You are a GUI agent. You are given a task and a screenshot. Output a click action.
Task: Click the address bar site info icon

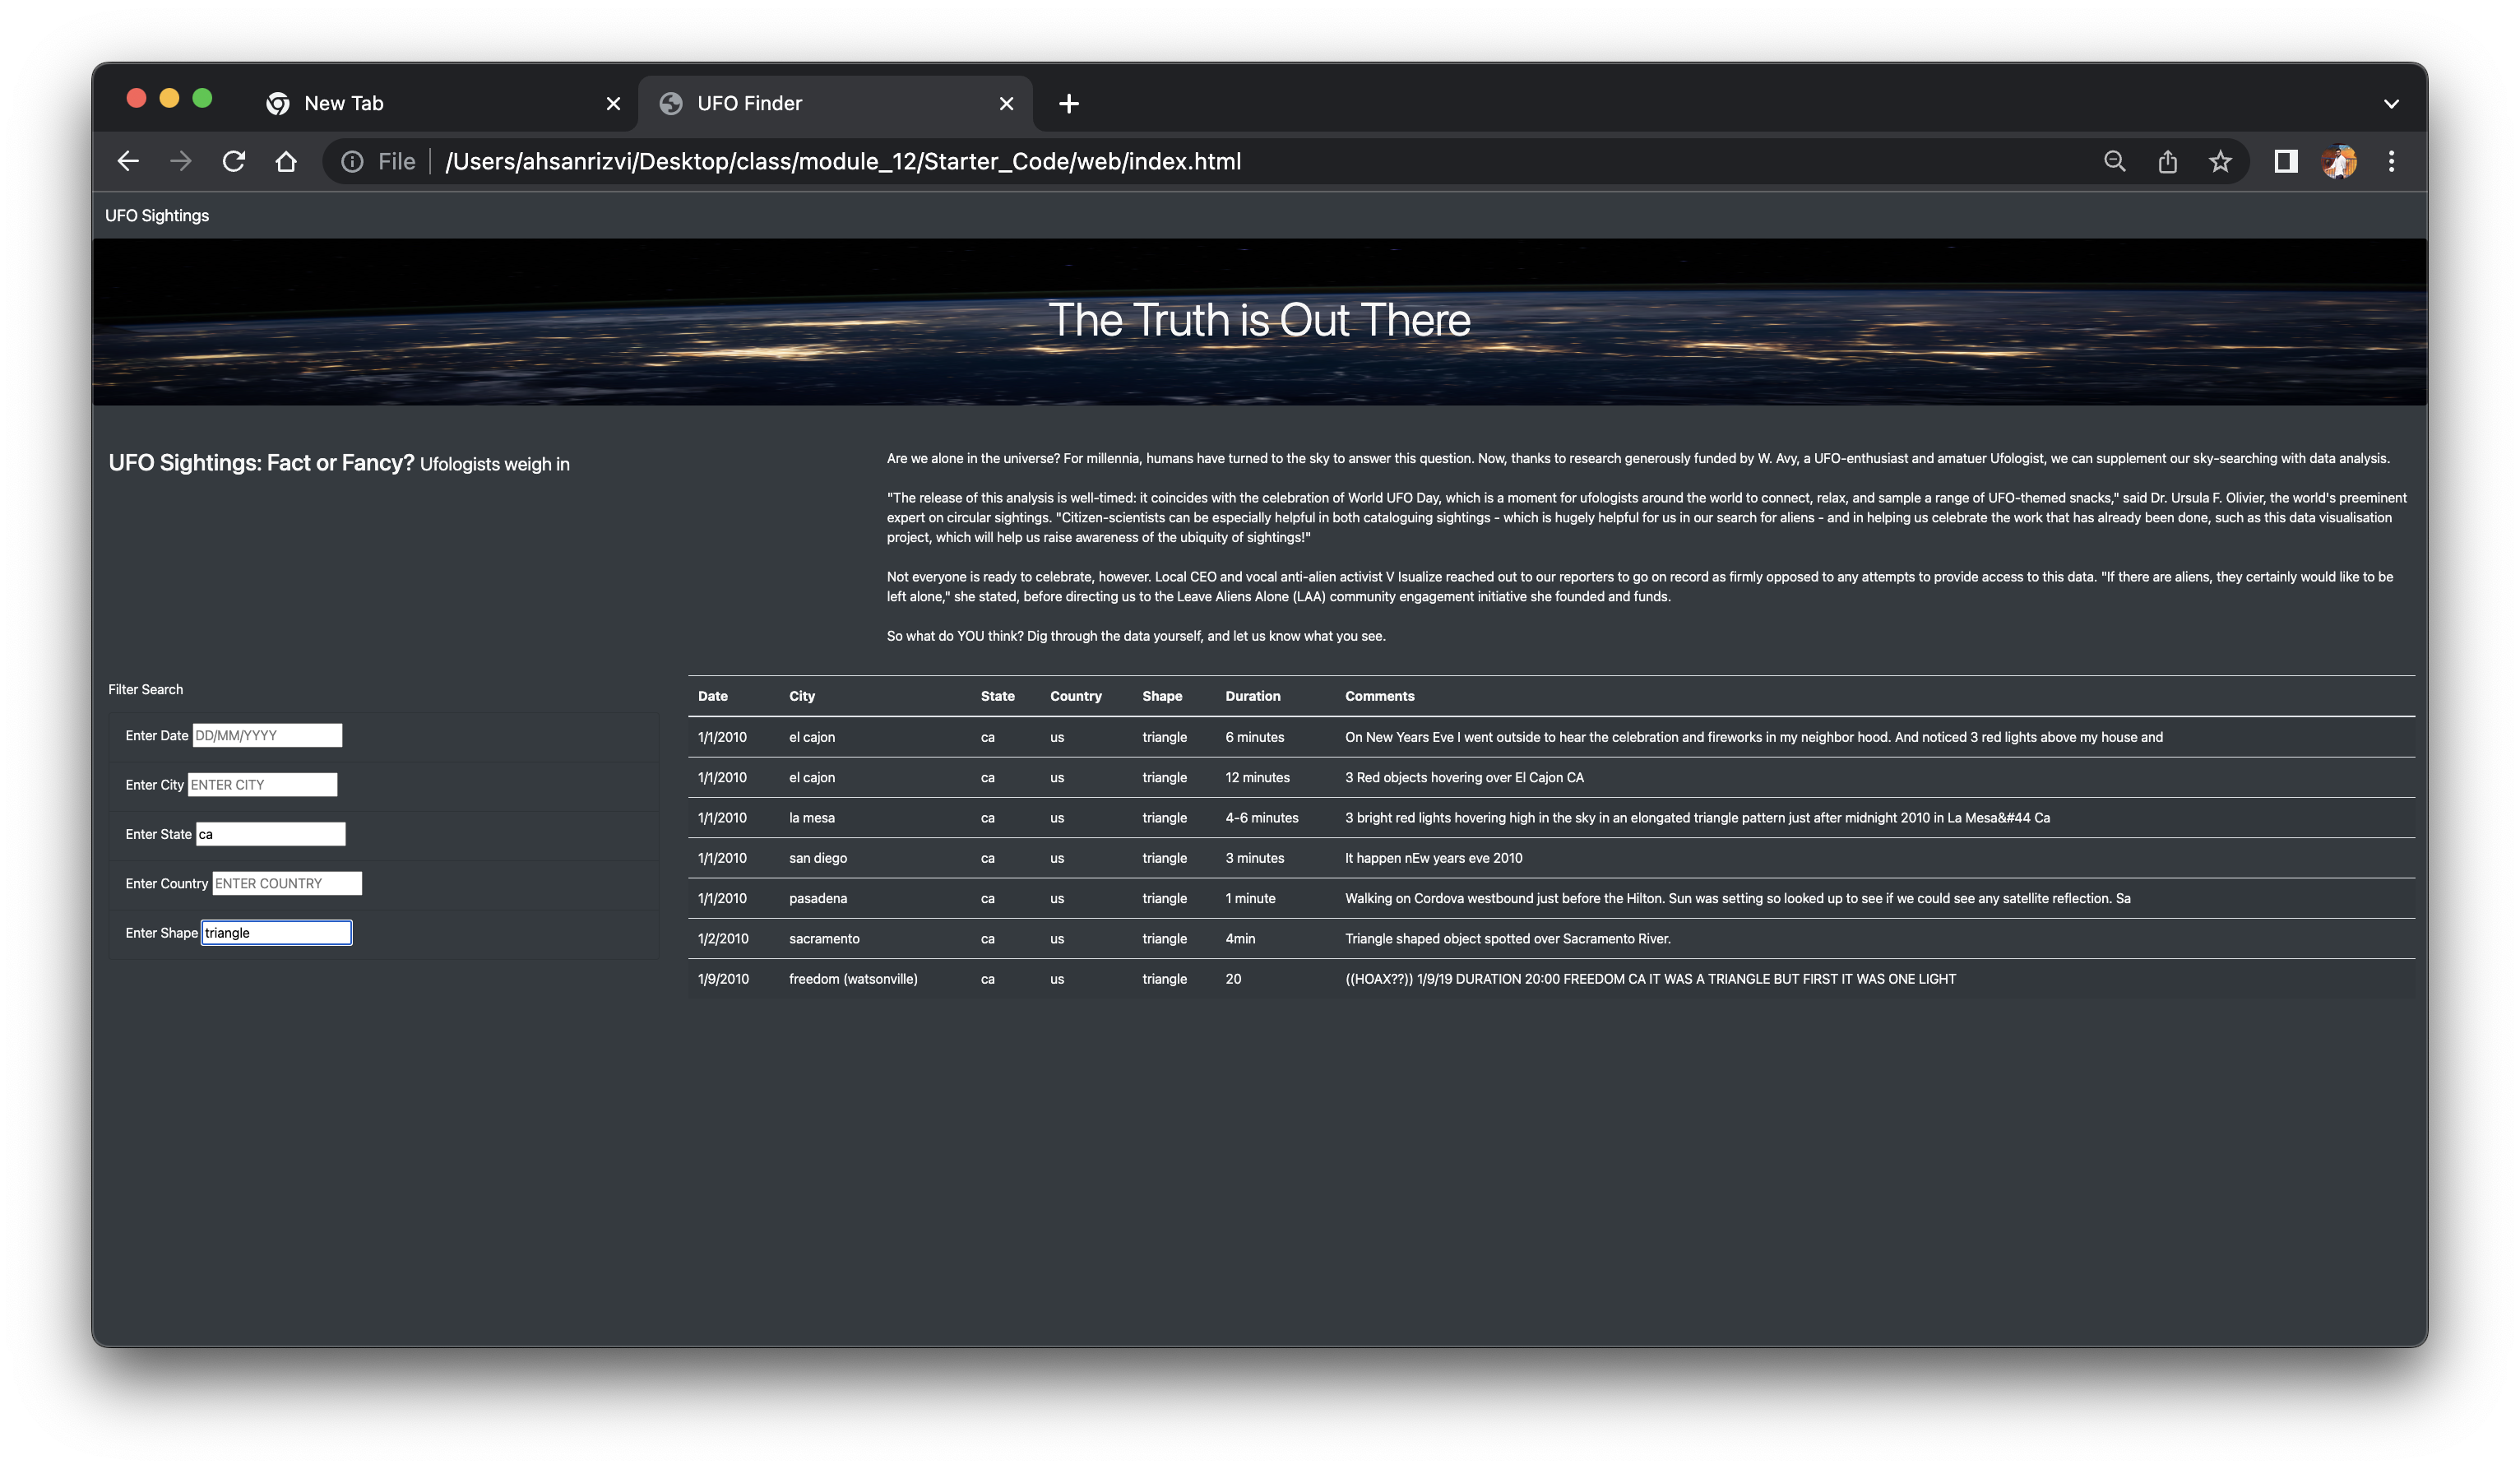352,161
